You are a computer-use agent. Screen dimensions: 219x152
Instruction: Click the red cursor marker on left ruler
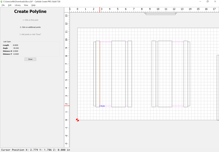click(67, 106)
